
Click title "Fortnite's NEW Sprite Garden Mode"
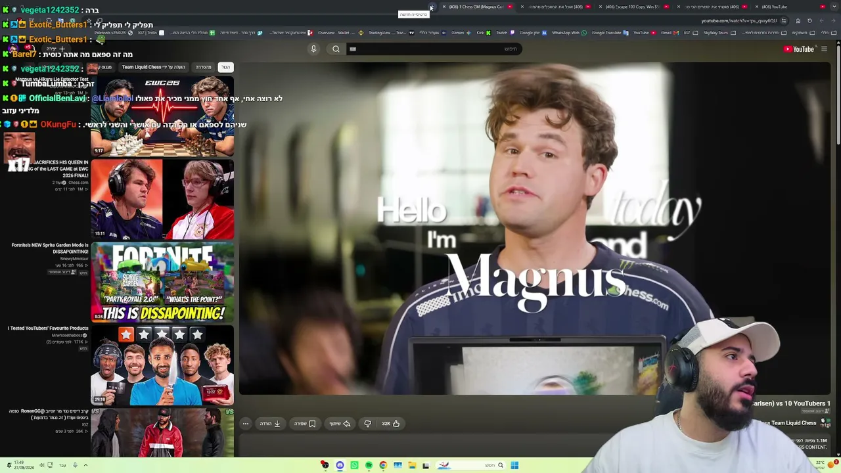click(50, 248)
